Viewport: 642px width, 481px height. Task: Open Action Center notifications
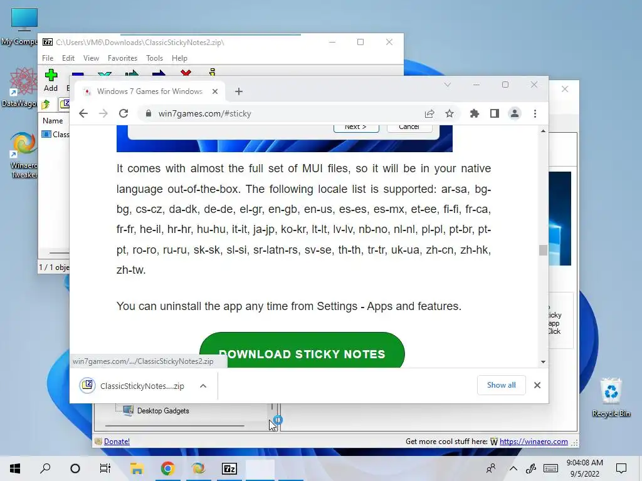(x=621, y=468)
